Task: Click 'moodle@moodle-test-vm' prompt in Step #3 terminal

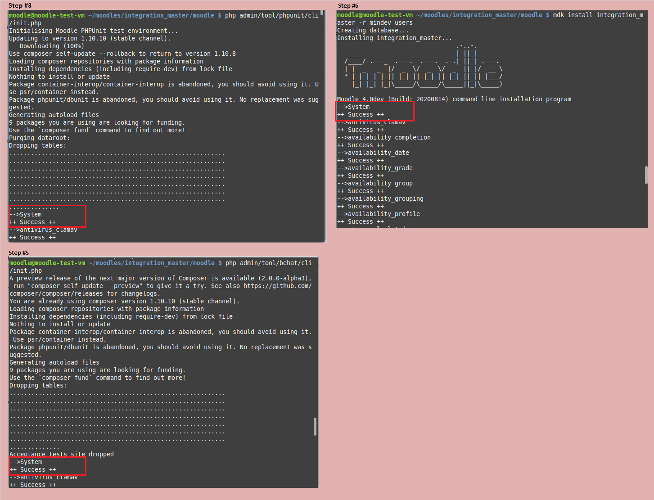Action: [47, 15]
